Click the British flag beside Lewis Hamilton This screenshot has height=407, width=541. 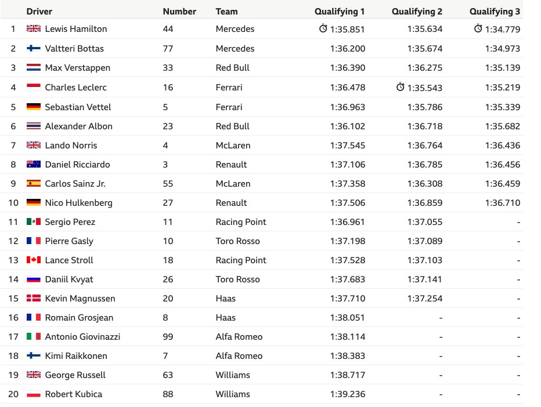[34, 28]
